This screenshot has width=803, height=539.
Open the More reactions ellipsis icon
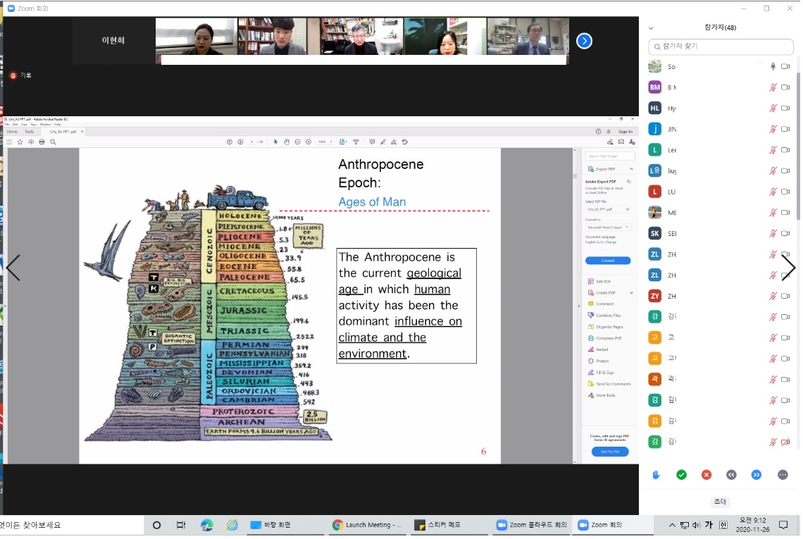click(x=783, y=475)
